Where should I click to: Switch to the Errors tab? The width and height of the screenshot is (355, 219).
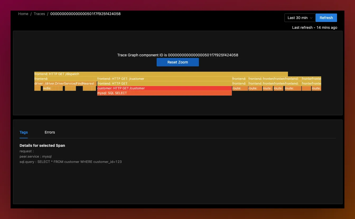50,132
